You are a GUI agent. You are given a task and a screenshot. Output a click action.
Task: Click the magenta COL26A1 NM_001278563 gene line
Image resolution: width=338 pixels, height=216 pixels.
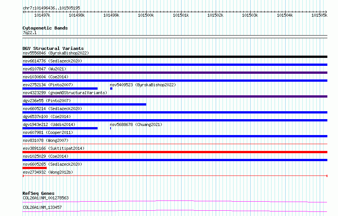(175, 201)
